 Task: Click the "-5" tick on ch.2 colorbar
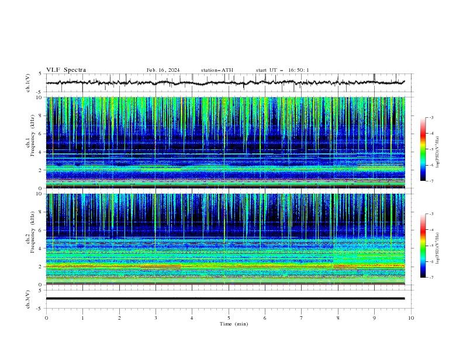click(431, 246)
